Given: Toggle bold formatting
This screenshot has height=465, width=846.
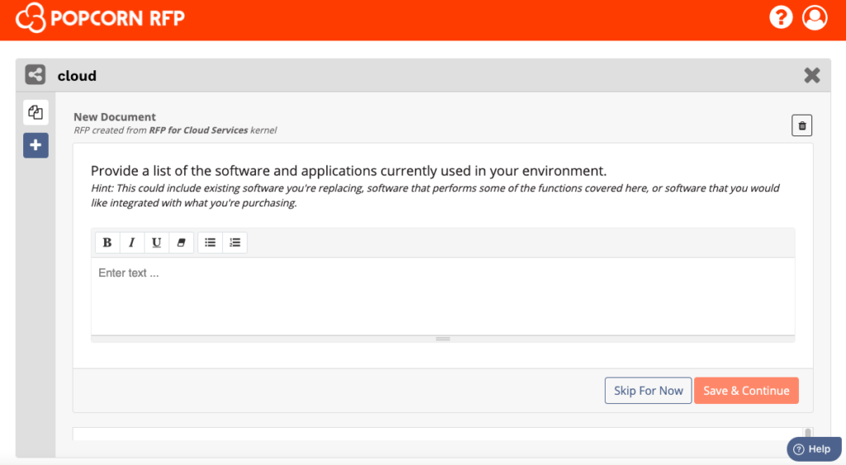Looking at the screenshot, I should (107, 243).
